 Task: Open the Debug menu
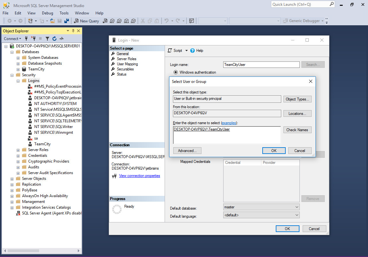[x=47, y=13]
